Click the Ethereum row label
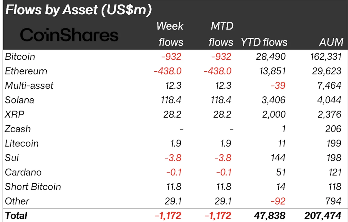The height and width of the screenshot is (222, 348). pos(26,71)
